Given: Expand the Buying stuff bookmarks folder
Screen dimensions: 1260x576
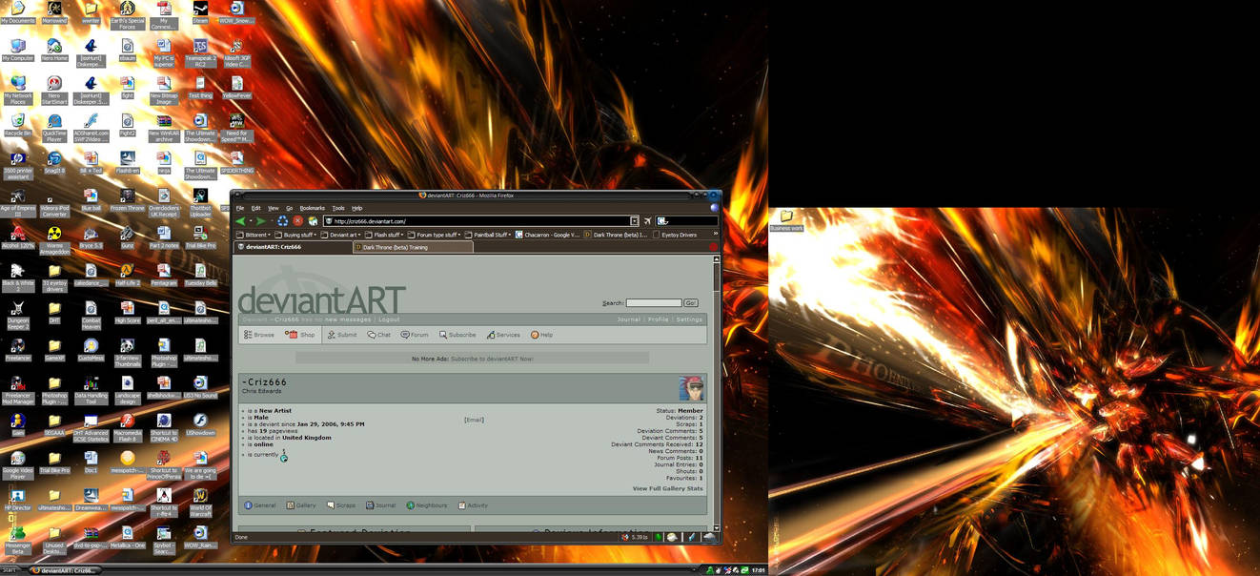Looking at the screenshot, I should 296,235.
